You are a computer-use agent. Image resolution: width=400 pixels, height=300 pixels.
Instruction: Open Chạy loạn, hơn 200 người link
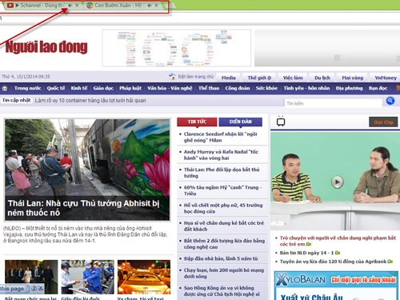[x=224, y=274]
